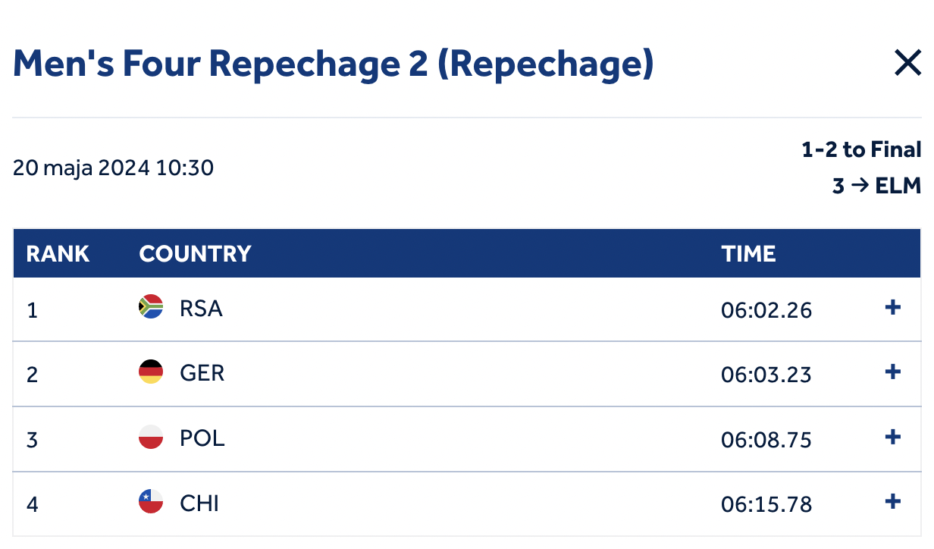934x549 pixels.
Task: Select the CHI country label
Action: coord(199,504)
